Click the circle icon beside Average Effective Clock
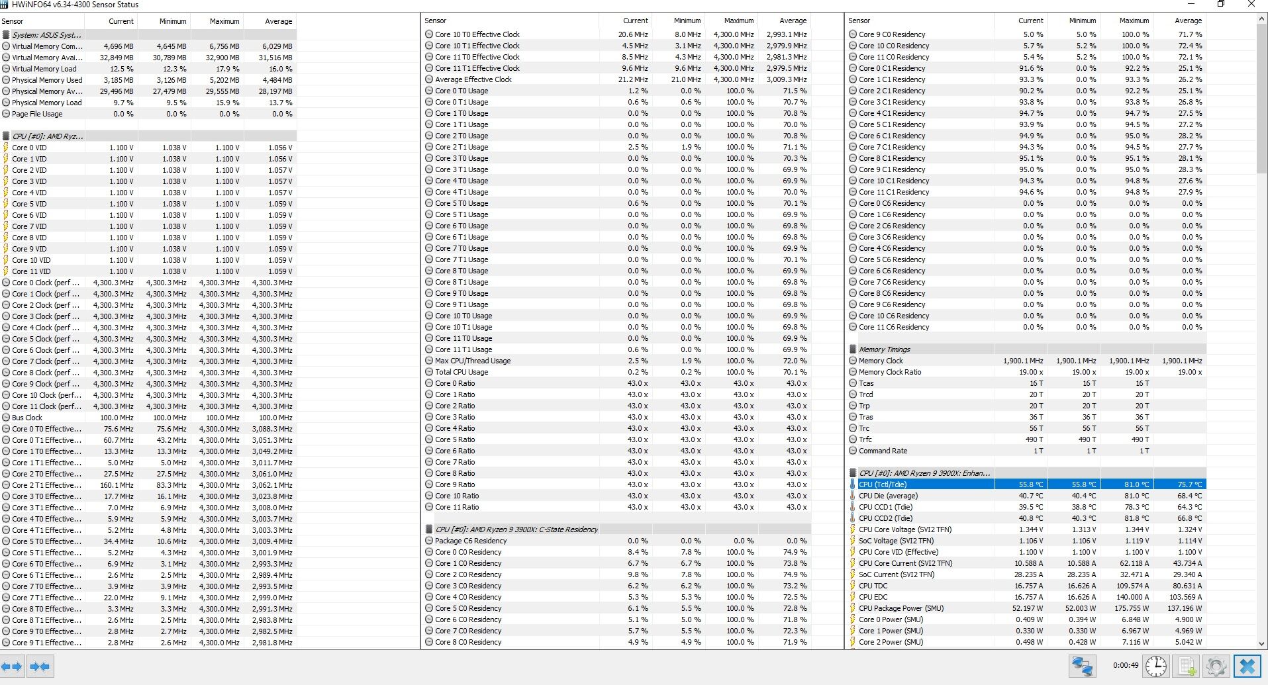The width and height of the screenshot is (1268, 685). [x=429, y=79]
